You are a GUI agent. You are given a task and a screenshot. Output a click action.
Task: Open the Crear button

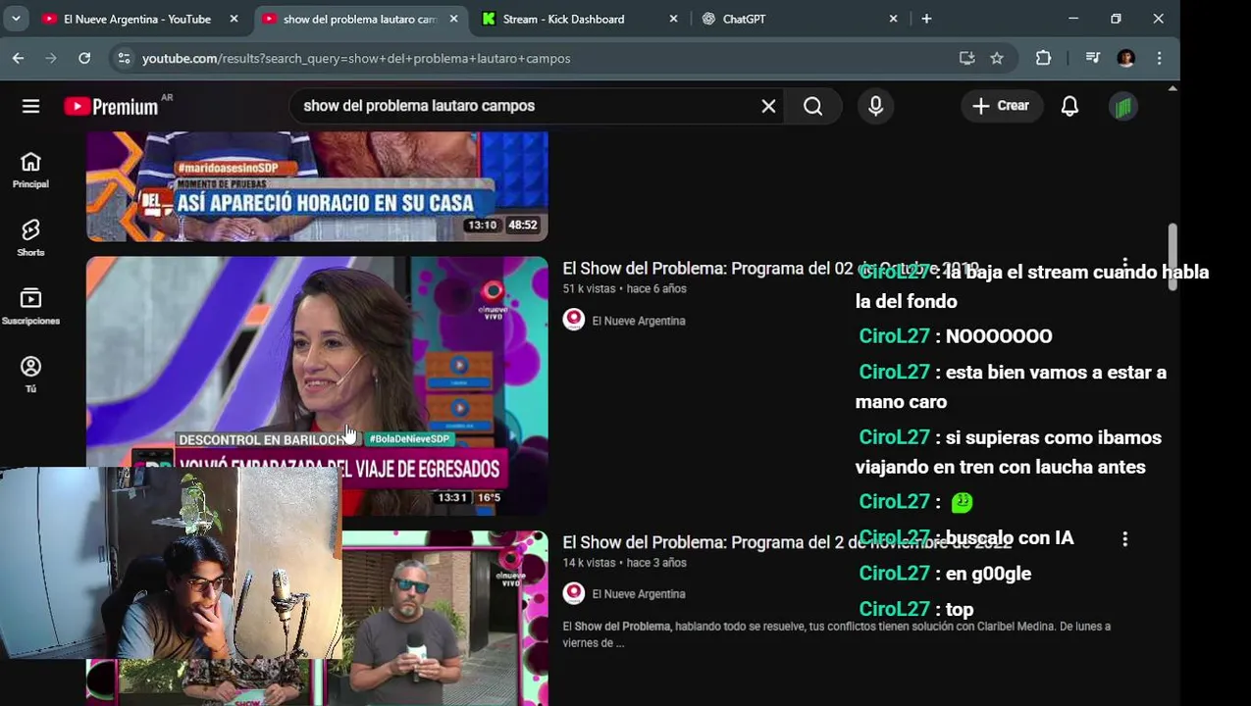(x=1001, y=106)
